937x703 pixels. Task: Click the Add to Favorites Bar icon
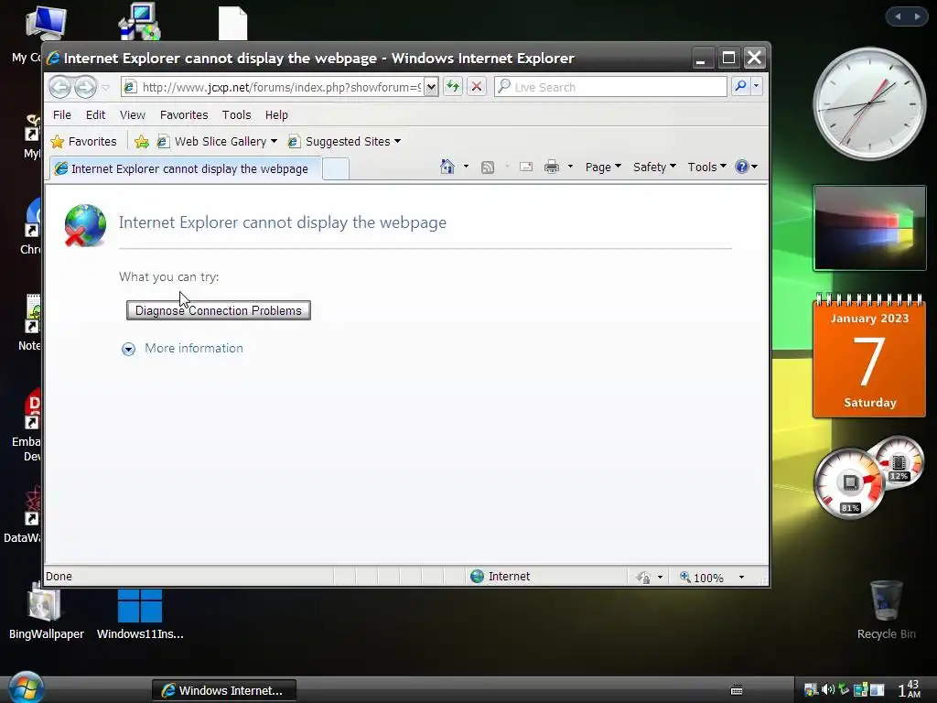click(x=142, y=142)
